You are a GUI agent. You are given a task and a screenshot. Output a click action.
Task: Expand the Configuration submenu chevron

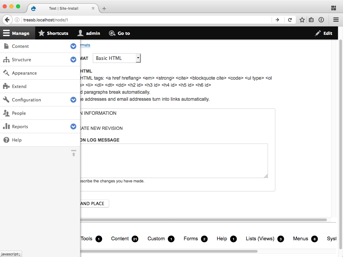click(x=73, y=100)
